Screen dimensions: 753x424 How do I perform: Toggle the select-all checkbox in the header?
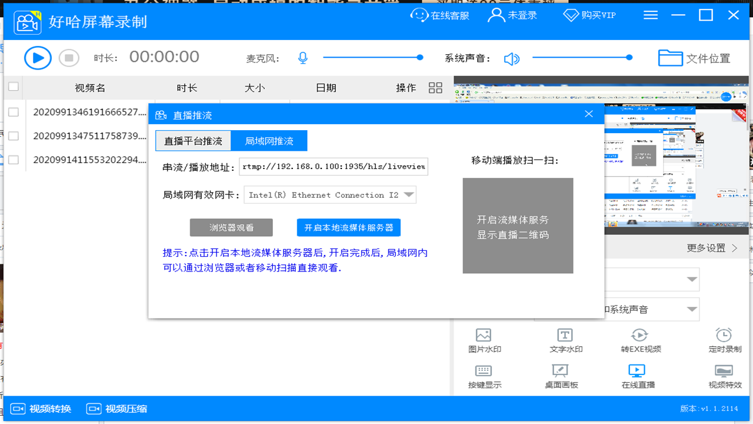(13, 87)
